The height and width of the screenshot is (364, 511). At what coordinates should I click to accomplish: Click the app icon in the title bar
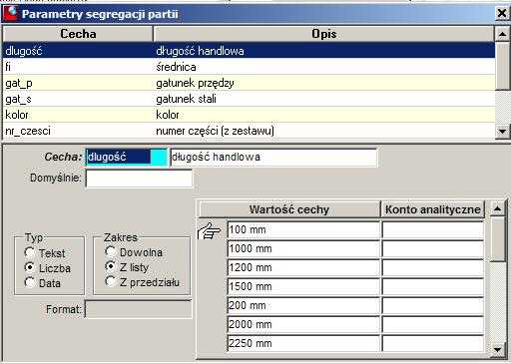click(x=10, y=14)
